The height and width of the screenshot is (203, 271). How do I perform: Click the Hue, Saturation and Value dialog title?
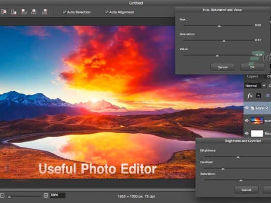[x=222, y=10]
